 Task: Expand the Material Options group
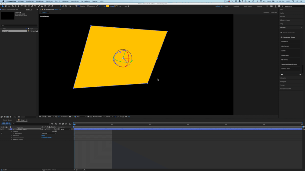[x=12, y=139]
